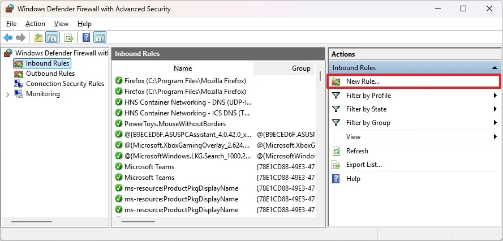Select the @{Microsoft.XboxGamingOverlay rule name
Image resolution: width=503 pixels, height=241 pixels.
click(187, 145)
